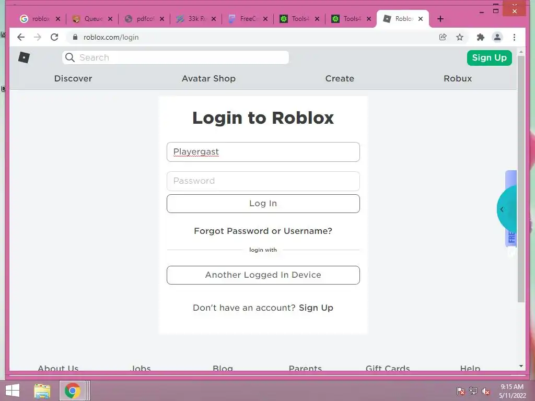Click Forgot Password or Username link
The image size is (535, 401).
coord(263,231)
